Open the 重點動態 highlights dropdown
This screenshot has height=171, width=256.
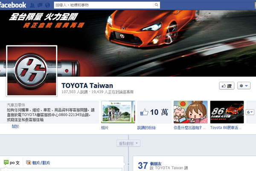tap(128, 143)
